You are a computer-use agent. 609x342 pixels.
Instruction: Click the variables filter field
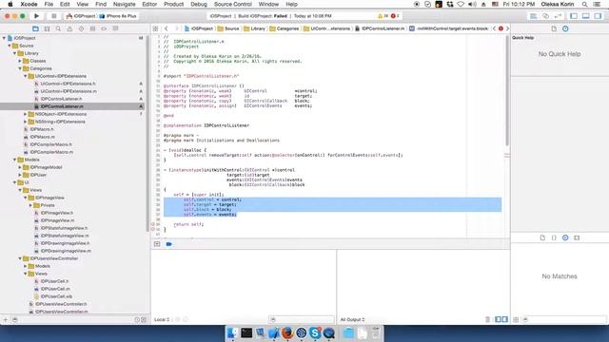point(302,319)
